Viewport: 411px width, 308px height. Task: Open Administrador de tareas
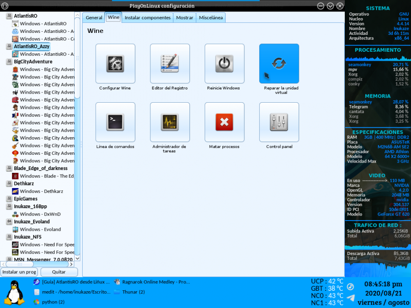(x=170, y=122)
